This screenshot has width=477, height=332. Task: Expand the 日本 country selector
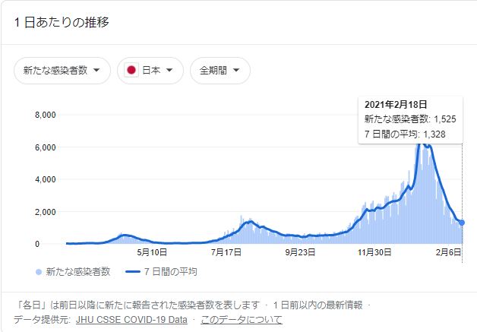click(150, 71)
